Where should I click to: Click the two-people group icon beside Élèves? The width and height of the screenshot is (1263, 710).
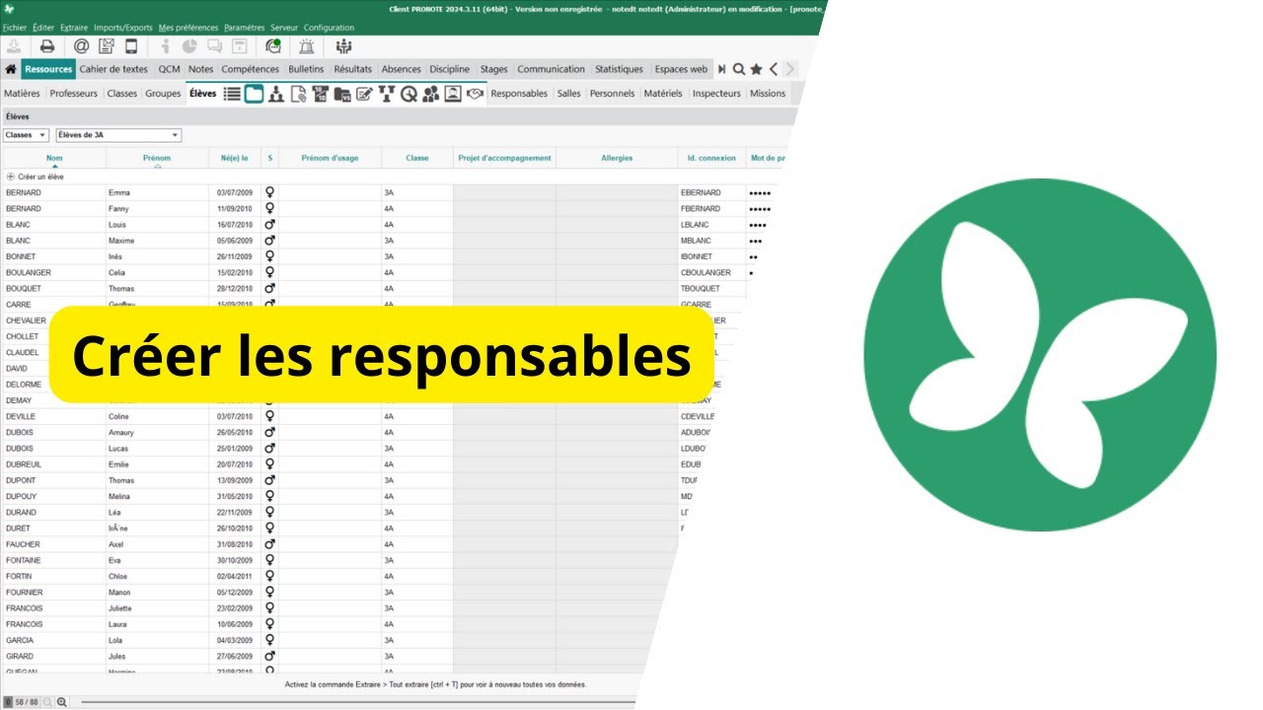[430, 94]
